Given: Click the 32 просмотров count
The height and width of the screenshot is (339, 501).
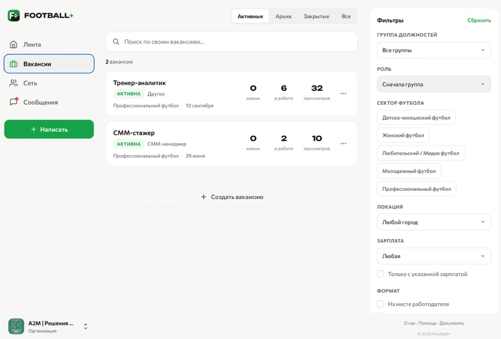Looking at the screenshot, I should (317, 92).
